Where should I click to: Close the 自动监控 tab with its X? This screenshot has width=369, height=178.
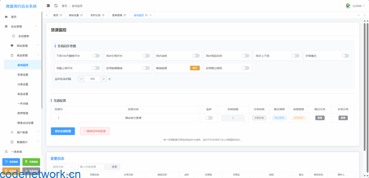(150, 15)
